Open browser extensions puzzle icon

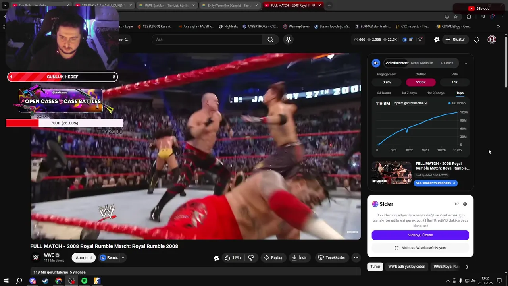point(469,17)
